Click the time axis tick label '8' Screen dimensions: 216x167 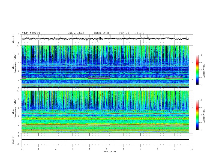coord(158,149)
